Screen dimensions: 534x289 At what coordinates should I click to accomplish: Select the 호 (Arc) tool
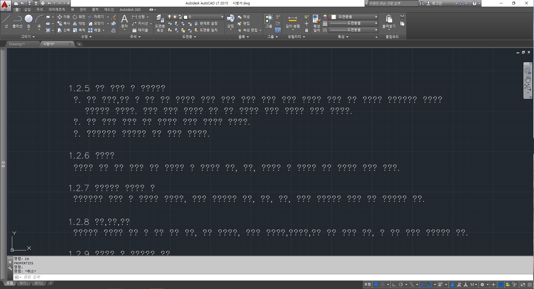point(39,21)
